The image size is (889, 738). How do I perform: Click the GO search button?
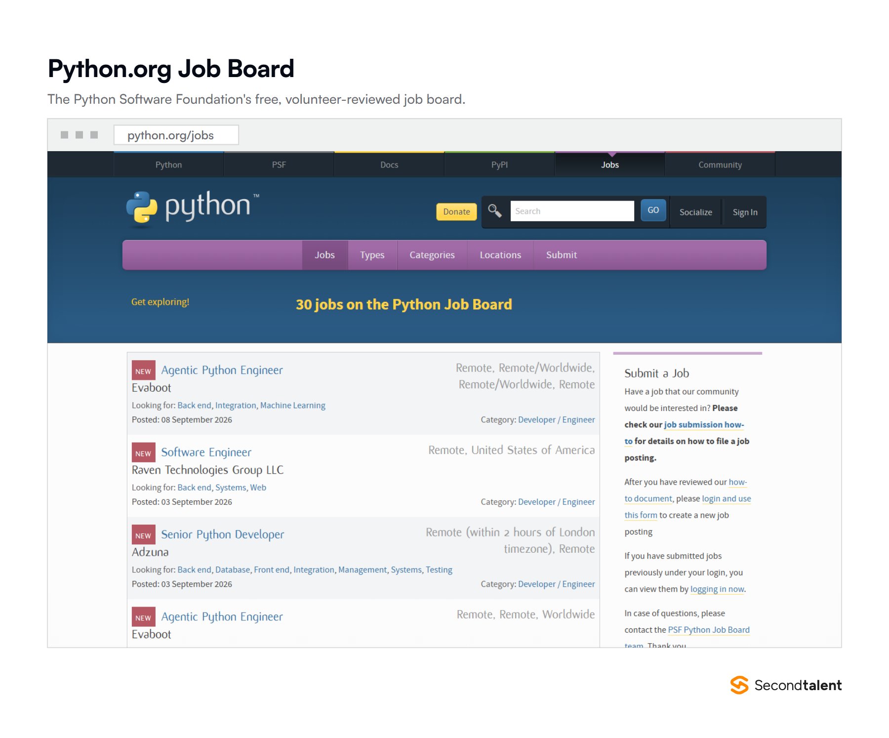[653, 210]
